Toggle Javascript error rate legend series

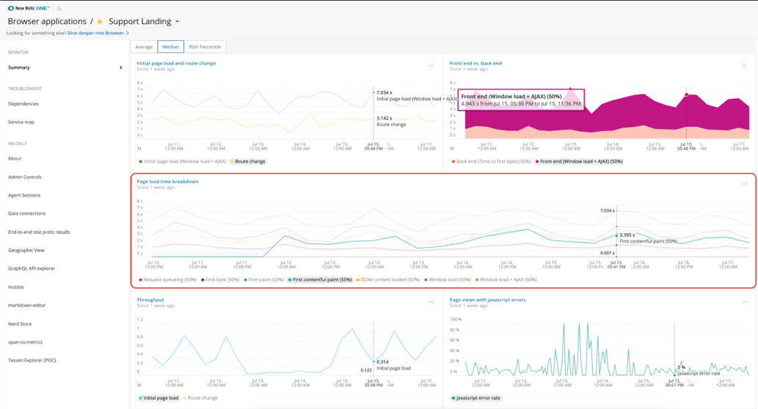(475, 399)
